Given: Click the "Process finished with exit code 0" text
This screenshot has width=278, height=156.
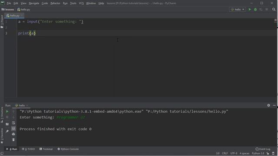Looking at the screenshot, I should [x=56, y=129].
